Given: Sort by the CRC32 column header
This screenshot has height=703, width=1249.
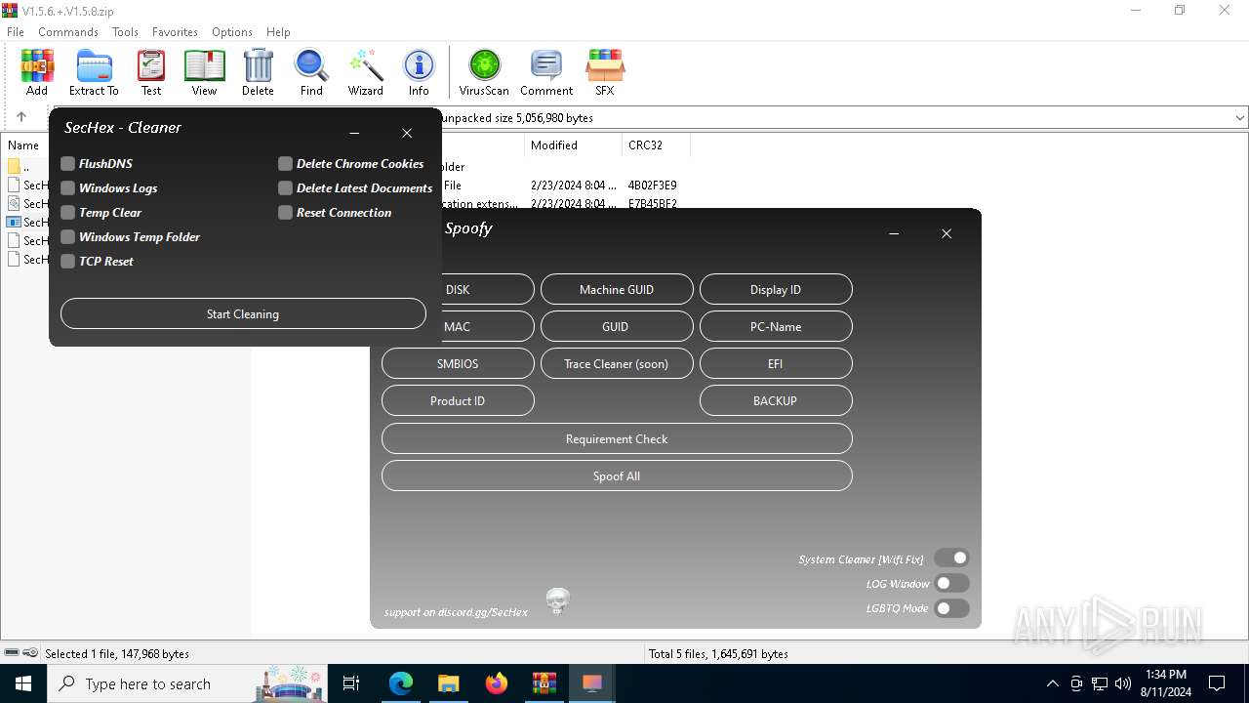Looking at the screenshot, I should click(655, 145).
